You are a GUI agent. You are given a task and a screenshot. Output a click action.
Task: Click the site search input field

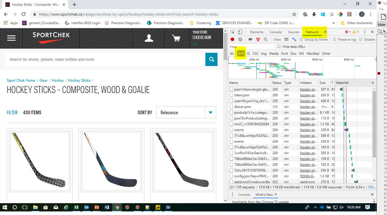tap(105, 59)
